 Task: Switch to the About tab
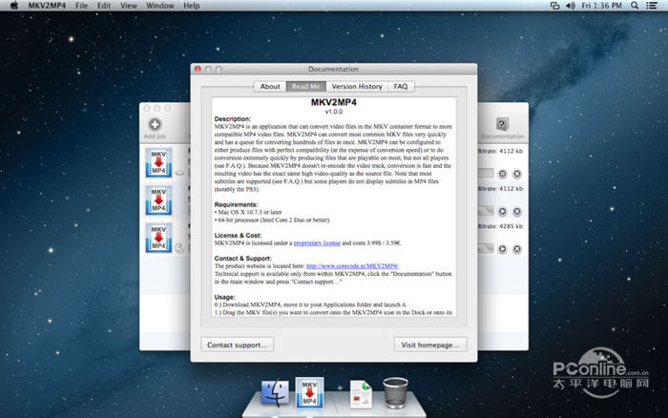tap(270, 87)
